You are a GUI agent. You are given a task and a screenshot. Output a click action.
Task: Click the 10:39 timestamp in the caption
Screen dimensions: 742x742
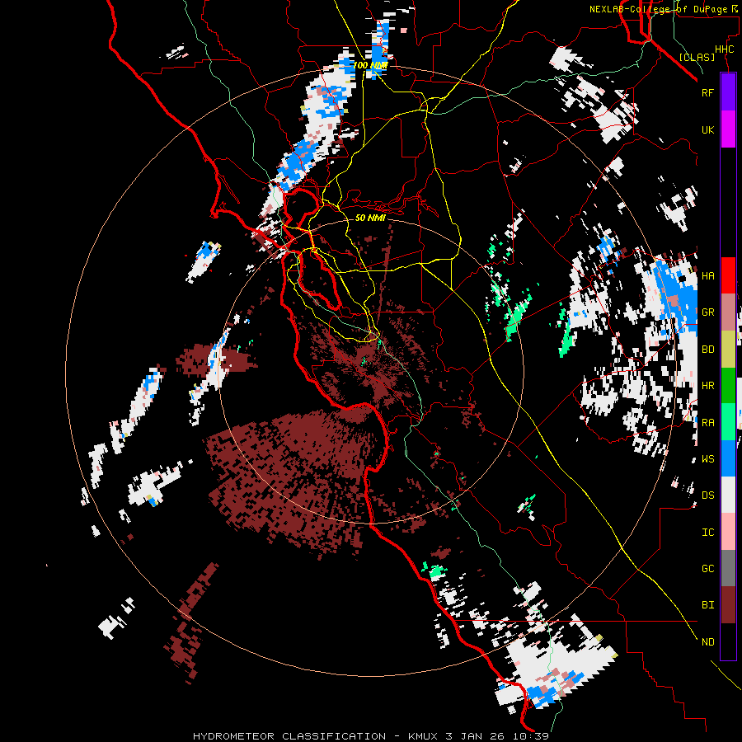point(533,736)
